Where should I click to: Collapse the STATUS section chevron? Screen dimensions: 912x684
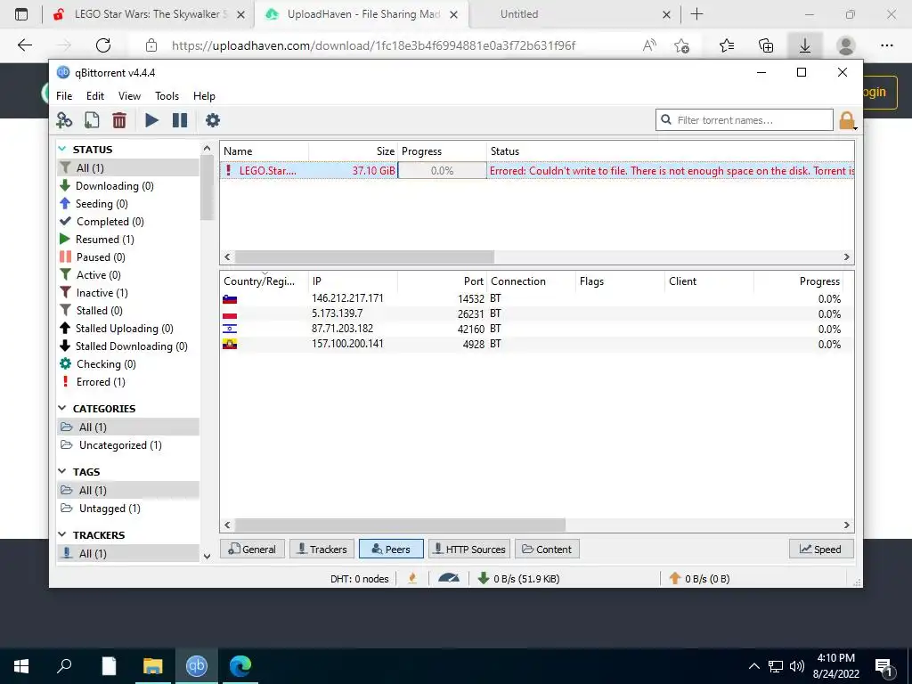click(63, 150)
